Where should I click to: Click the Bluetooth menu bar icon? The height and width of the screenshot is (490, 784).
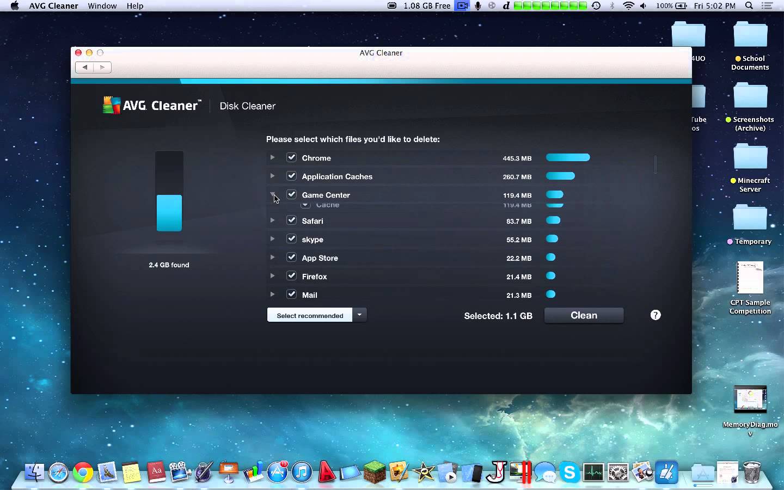pyautogui.click(x=612, y=6)
